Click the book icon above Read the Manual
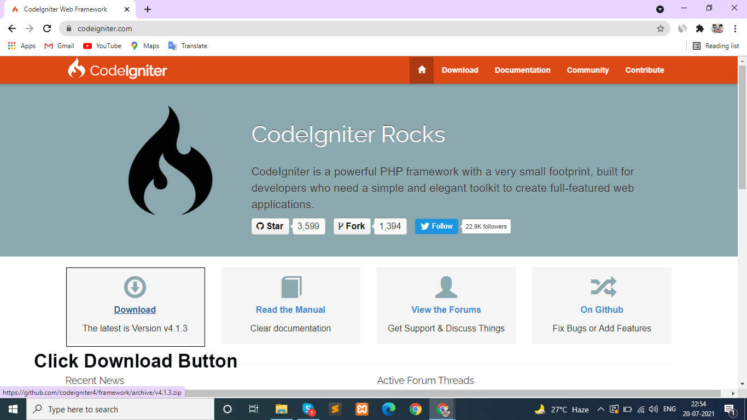 (x=290, y=287)
